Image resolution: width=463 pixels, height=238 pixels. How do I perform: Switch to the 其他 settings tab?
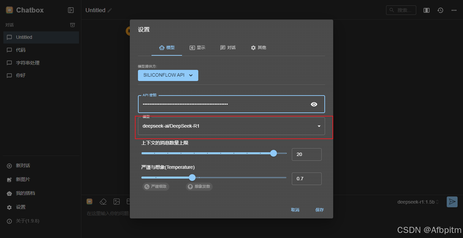click(x=258, y=48)
